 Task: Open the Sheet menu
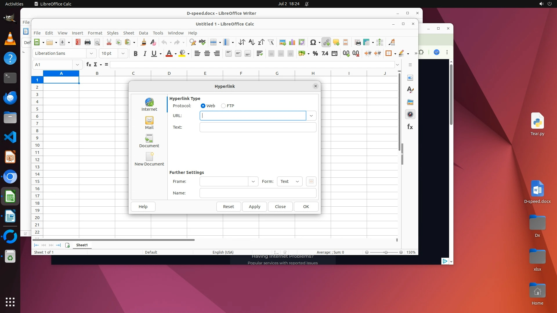(x=129, y=33)
